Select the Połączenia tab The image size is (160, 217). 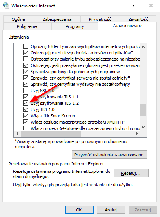pyautogui.click(x=27, y=26)
